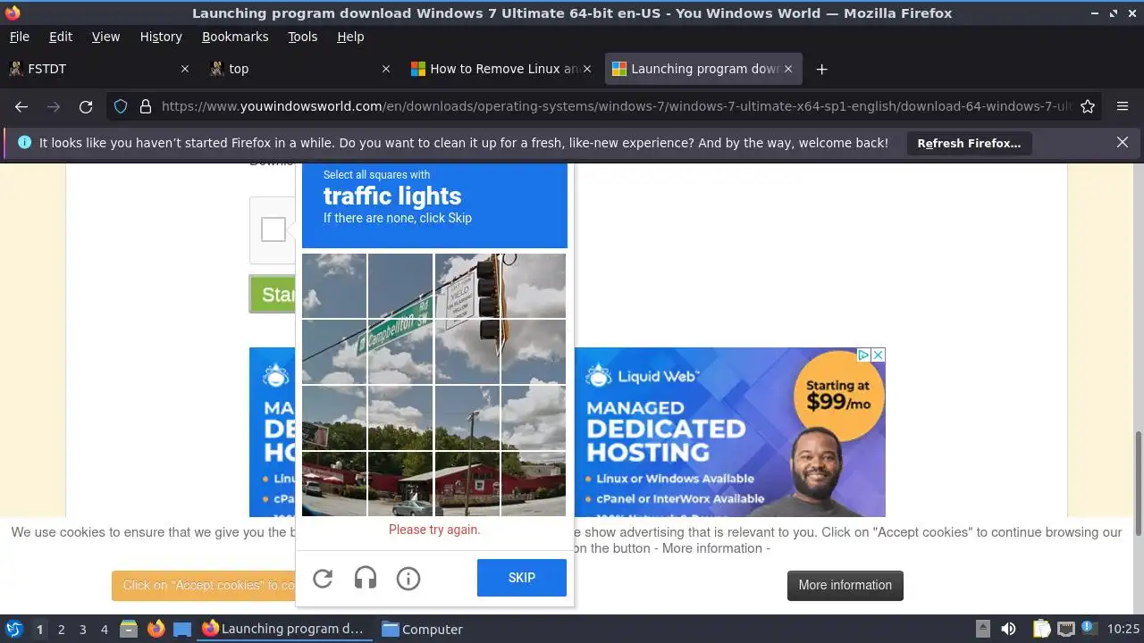This screenshot has height=643, width=1144.
Task: Open the window menu Firefox icon
Action: pyautogui.click(x=13, y=13)
